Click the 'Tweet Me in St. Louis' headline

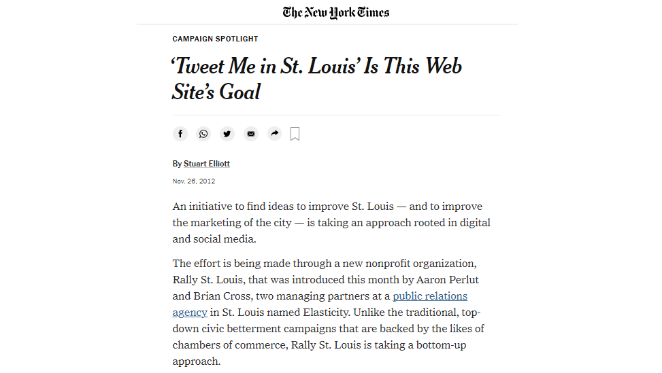pos(316,79)
